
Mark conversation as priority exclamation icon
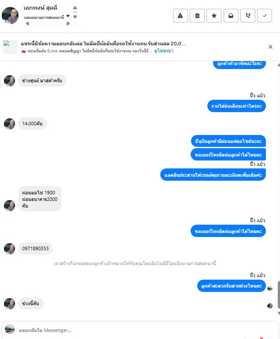pyautogui.click(x=248, y=15)
